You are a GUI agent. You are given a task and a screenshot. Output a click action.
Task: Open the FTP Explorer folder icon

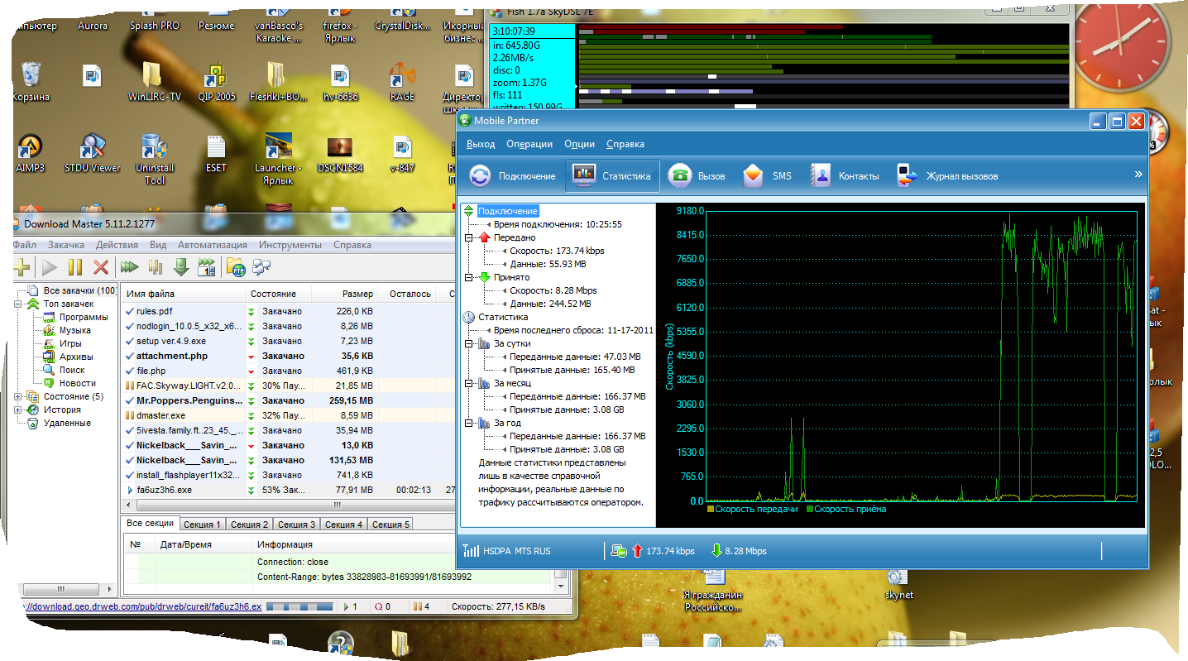click(x=235, y=267)
